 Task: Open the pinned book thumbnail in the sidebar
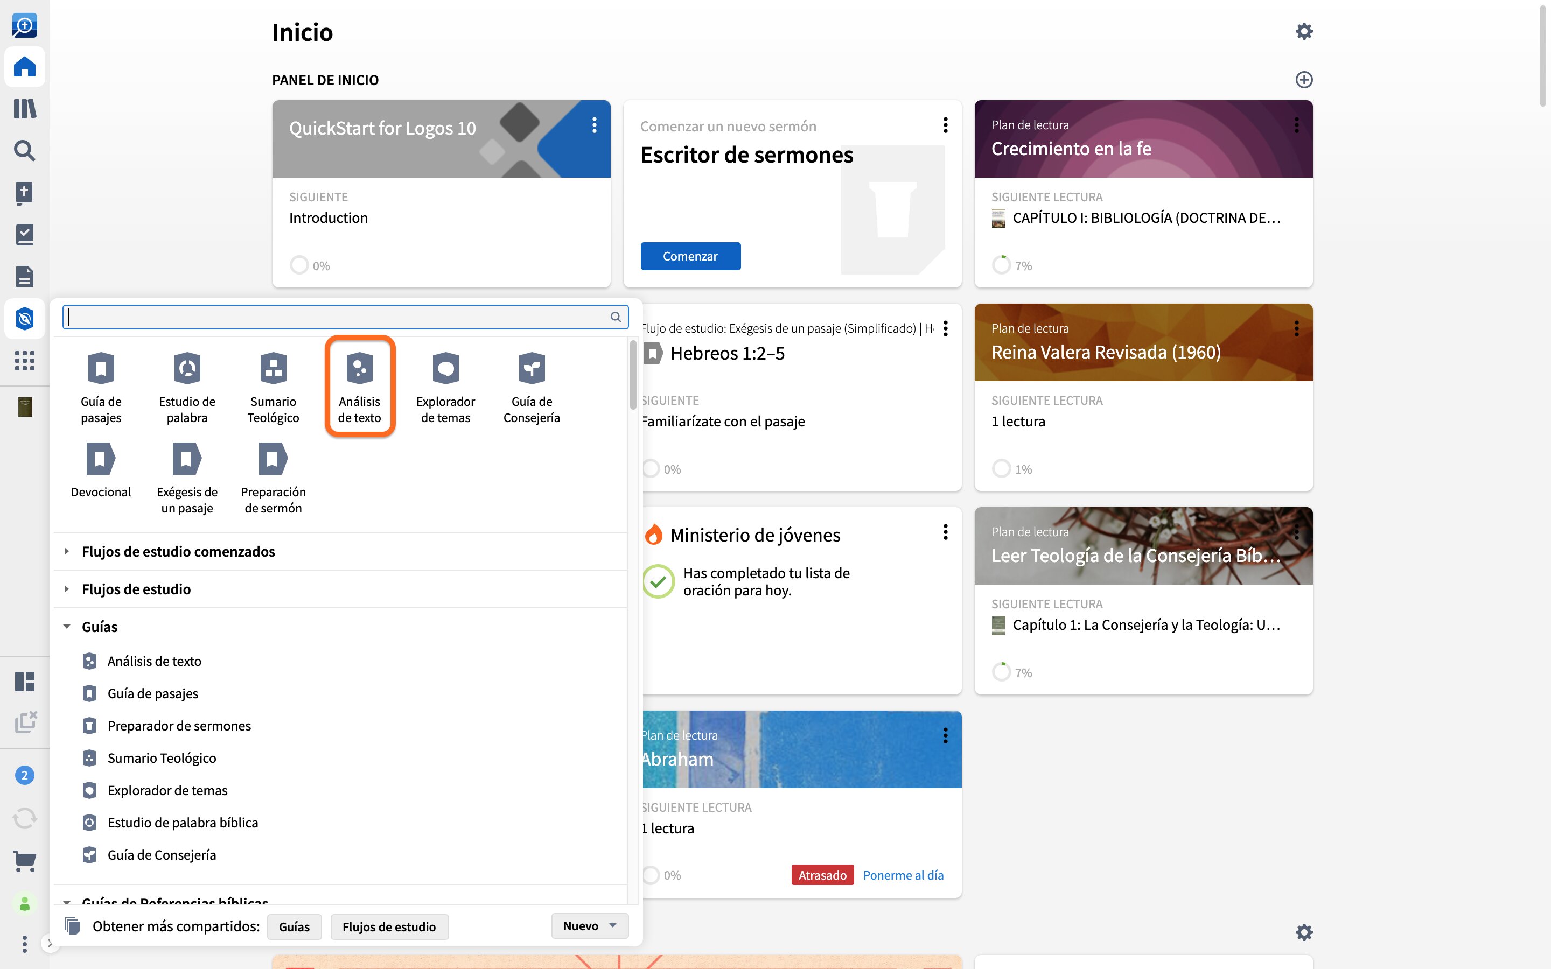pos(25,407)
